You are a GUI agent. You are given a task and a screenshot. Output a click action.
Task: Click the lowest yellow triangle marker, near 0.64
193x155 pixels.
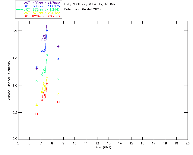(x=36, y=105)
